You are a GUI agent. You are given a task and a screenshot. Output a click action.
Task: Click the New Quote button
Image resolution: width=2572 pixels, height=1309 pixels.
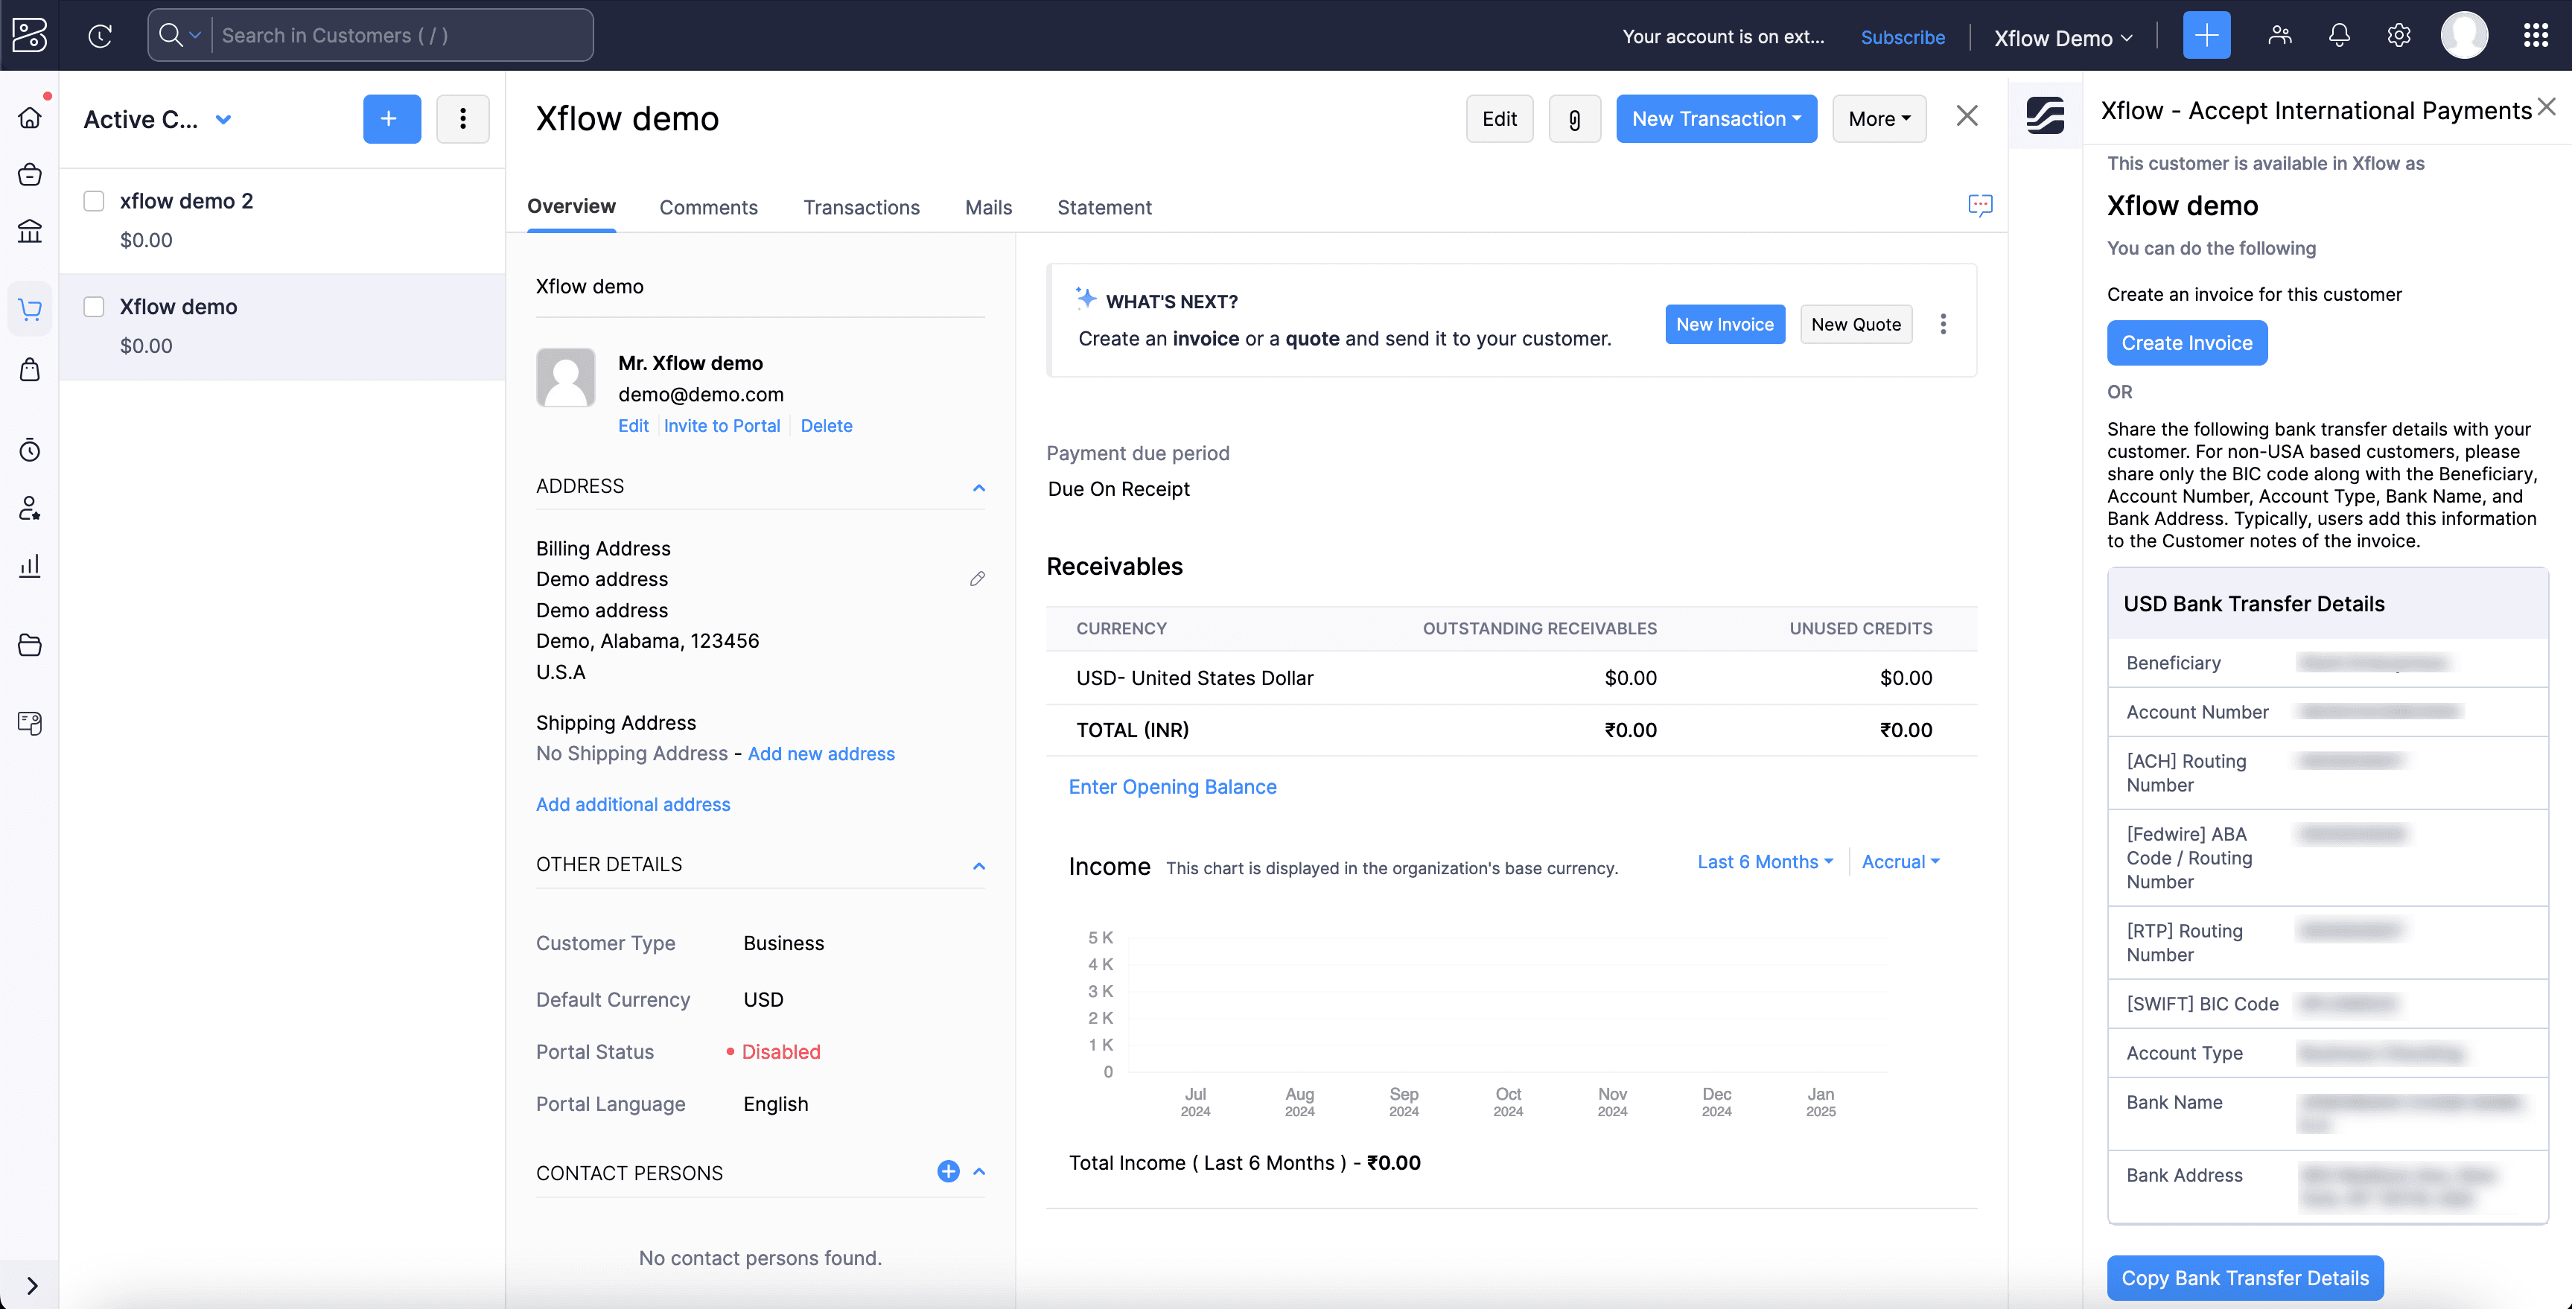(1856, 325)
